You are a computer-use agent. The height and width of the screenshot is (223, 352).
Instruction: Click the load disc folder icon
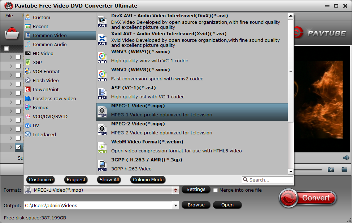[x=12, y=34]
